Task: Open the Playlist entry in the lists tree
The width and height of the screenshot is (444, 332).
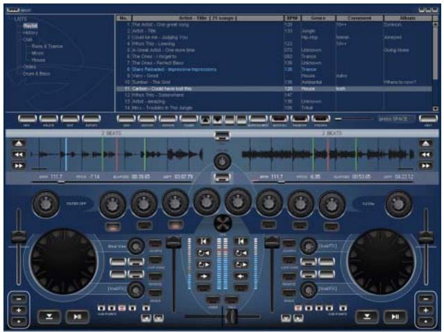Action: pyautogui.click(x=31, y=26)
